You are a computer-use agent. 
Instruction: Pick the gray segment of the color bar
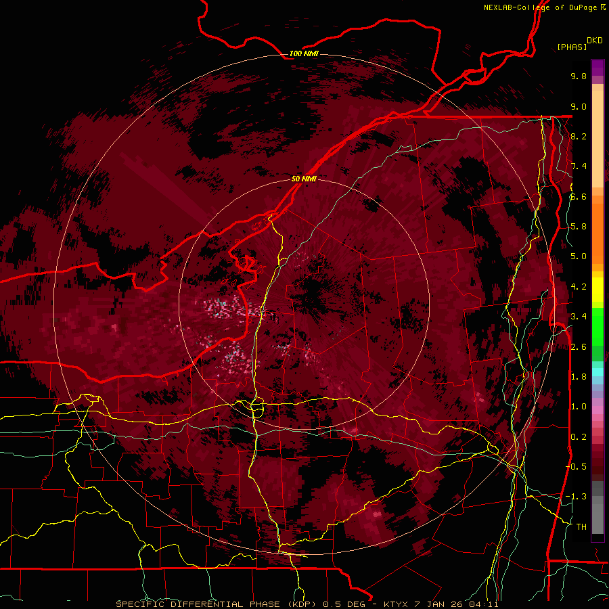(597, 507)
